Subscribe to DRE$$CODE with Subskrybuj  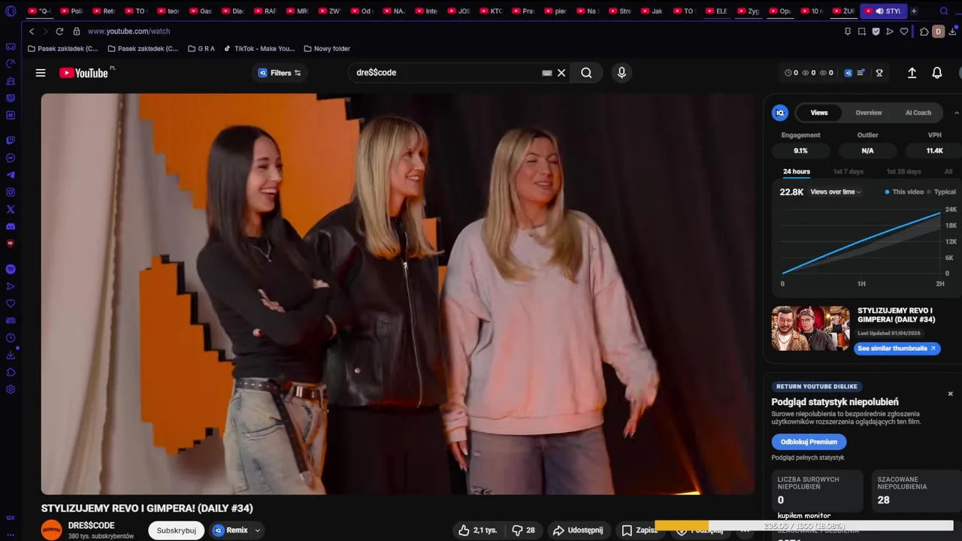coord(177,530)
